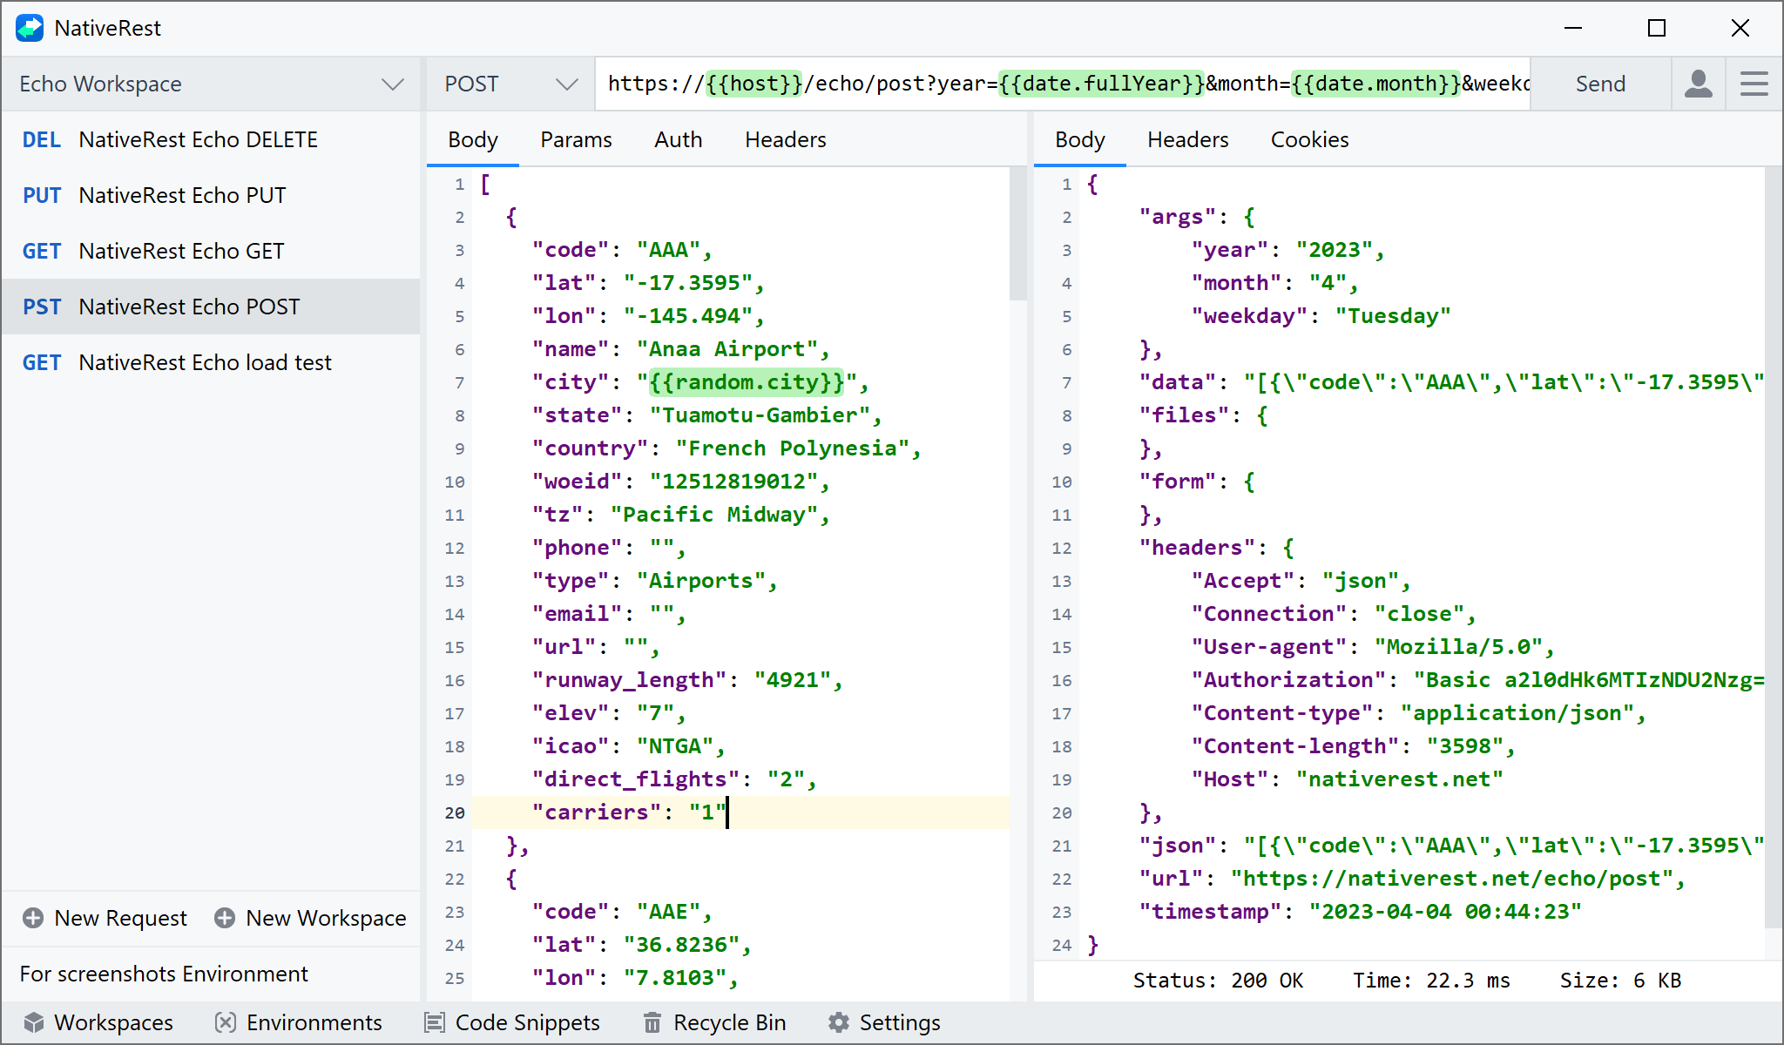Click the New Workspace plus icon
This screenshot has width=1784, height=1045.
pos(225,918)
